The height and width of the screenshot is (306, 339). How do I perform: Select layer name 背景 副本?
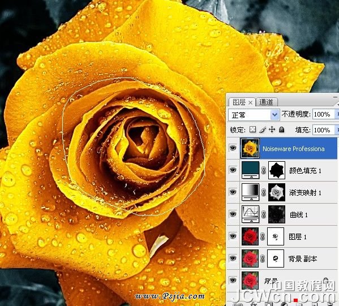(302, 258)
